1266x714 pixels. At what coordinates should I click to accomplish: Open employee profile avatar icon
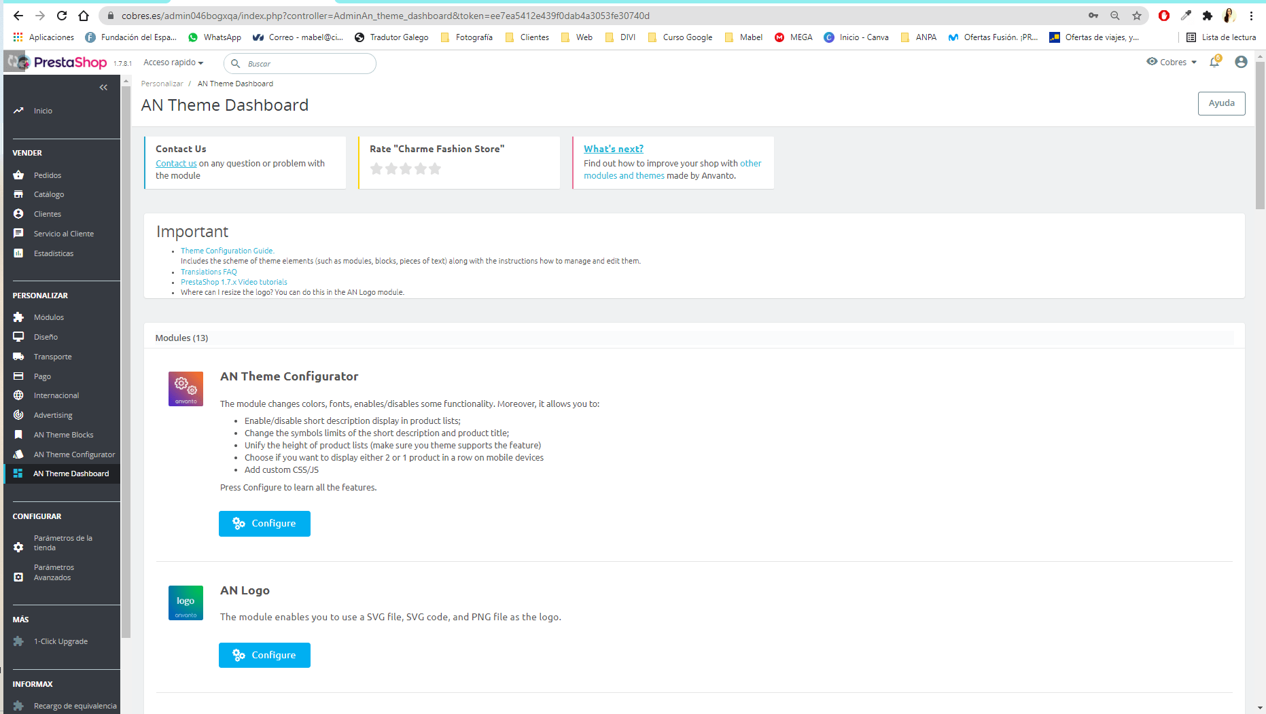(1241, 62)
